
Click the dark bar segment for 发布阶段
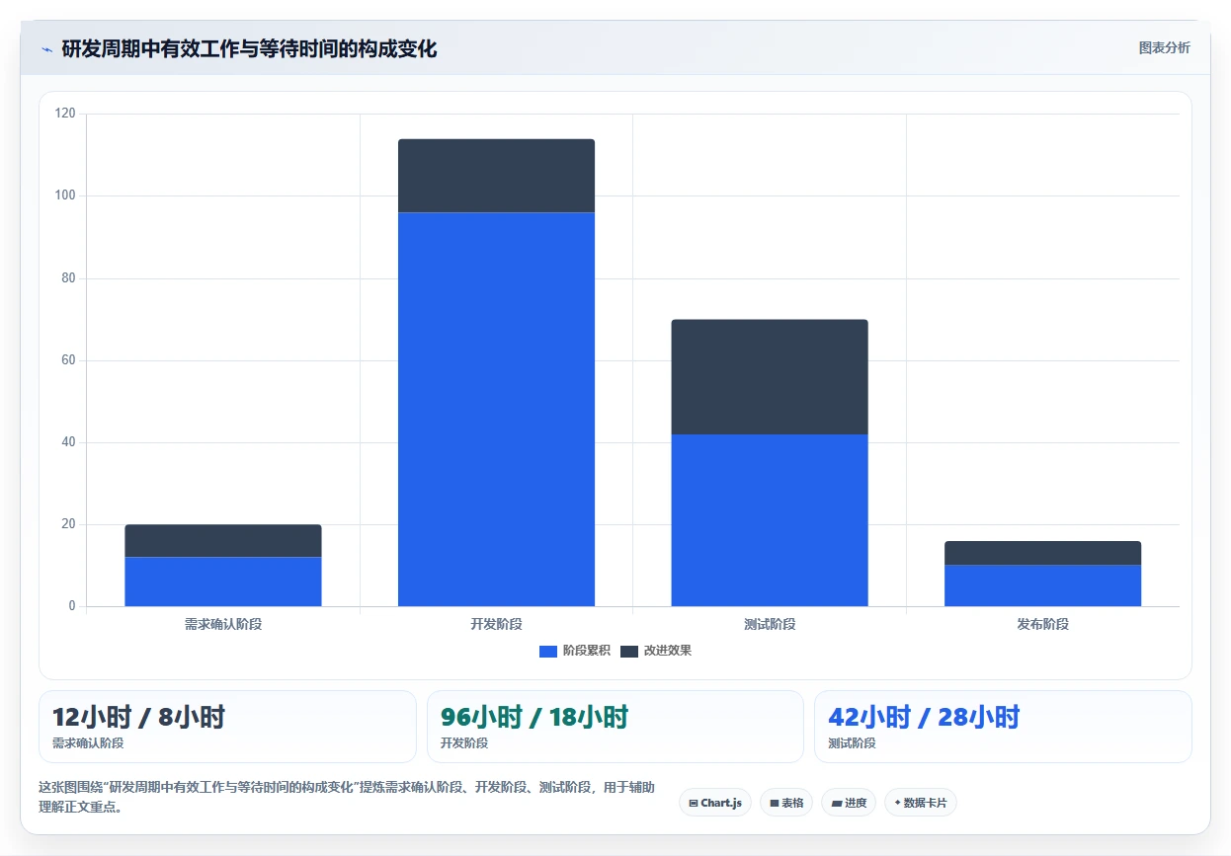pyautogui.click(x=1042, y=553)
